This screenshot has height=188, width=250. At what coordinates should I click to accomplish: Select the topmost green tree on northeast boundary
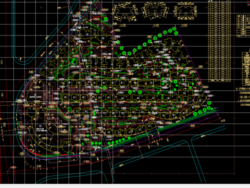[174, 29]
